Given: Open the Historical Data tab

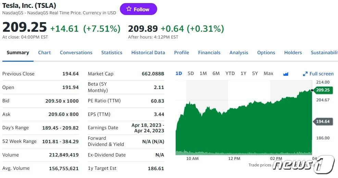Looking at the screenshot, I should (x=148, y=53).
